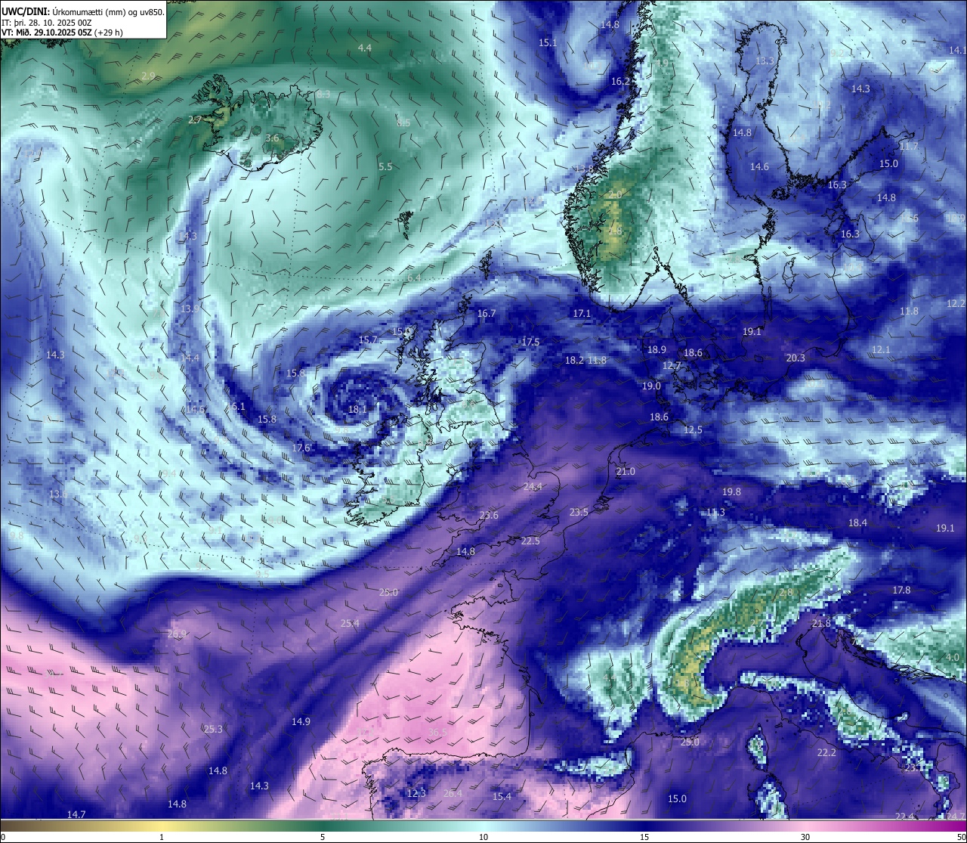Click the value '11.3' over central Germany
The height and width of the screenshot is (843, 967).
pyautogui.click(x=715, y=512)
